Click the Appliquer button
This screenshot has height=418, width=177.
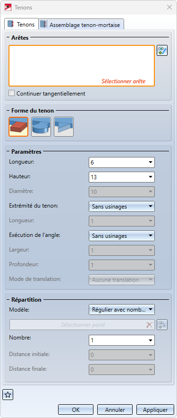[155, 410]
